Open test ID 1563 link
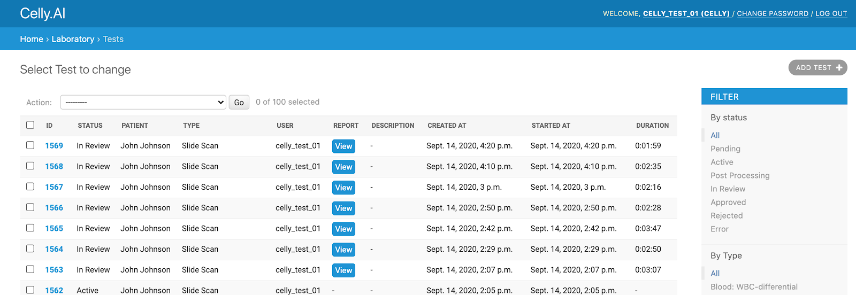 click(x=54, y=270)
